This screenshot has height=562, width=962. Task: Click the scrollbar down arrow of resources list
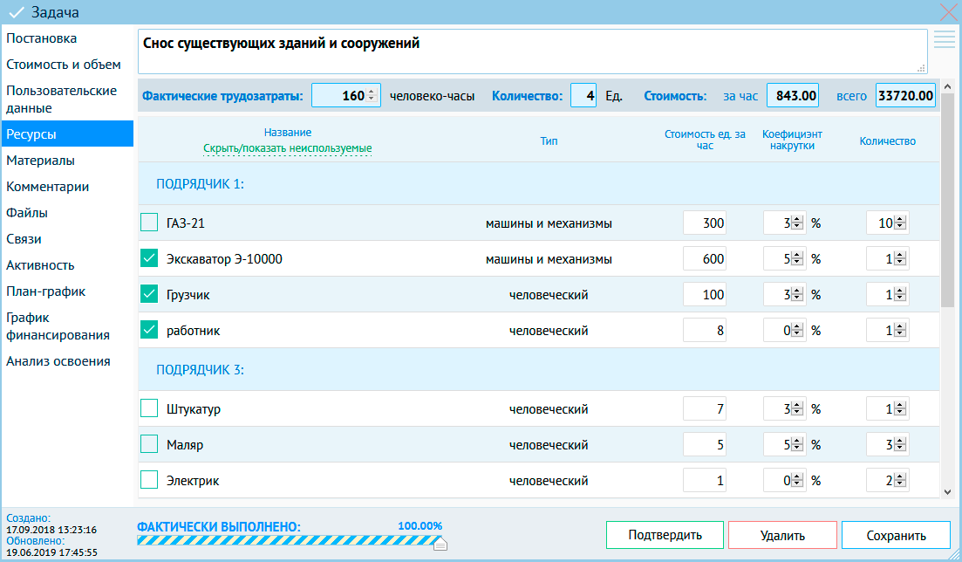pos(947,491)
